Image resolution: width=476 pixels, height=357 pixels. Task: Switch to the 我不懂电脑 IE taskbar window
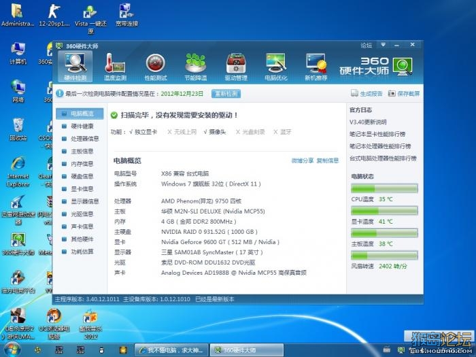pyautogui.click(x=171, y=350)
